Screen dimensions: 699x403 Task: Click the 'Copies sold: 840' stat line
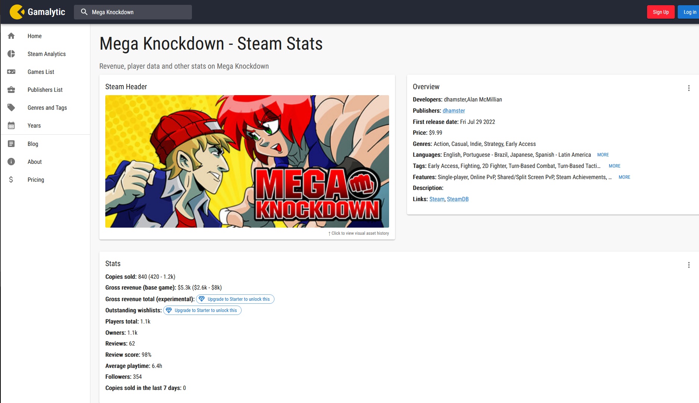coord(140,277)
